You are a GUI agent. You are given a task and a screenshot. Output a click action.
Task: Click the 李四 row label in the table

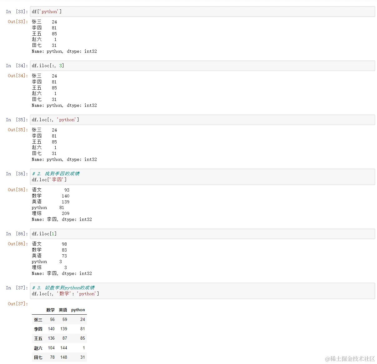pyautogui.click(x=38, y=329)
